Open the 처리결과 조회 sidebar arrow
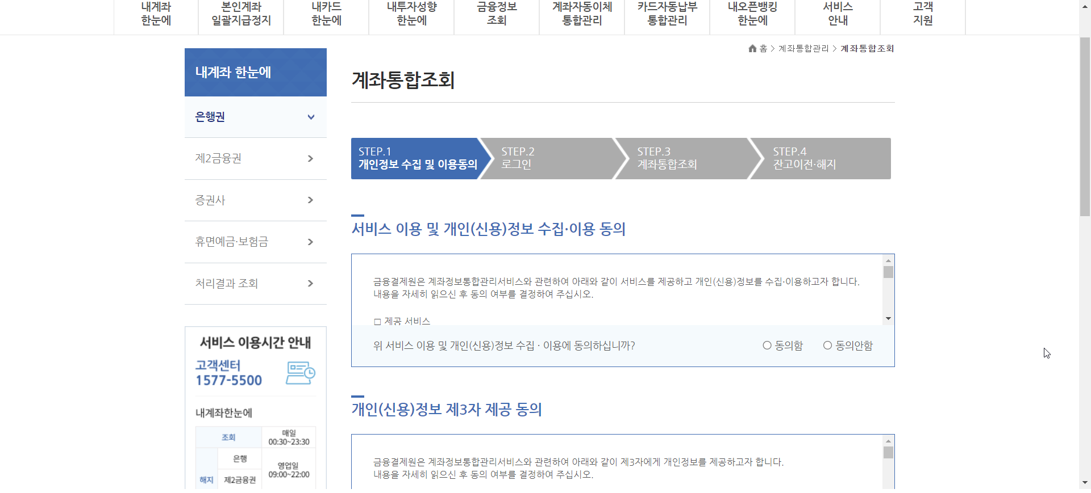This screenshot has width=1091, height=493. 310,283
